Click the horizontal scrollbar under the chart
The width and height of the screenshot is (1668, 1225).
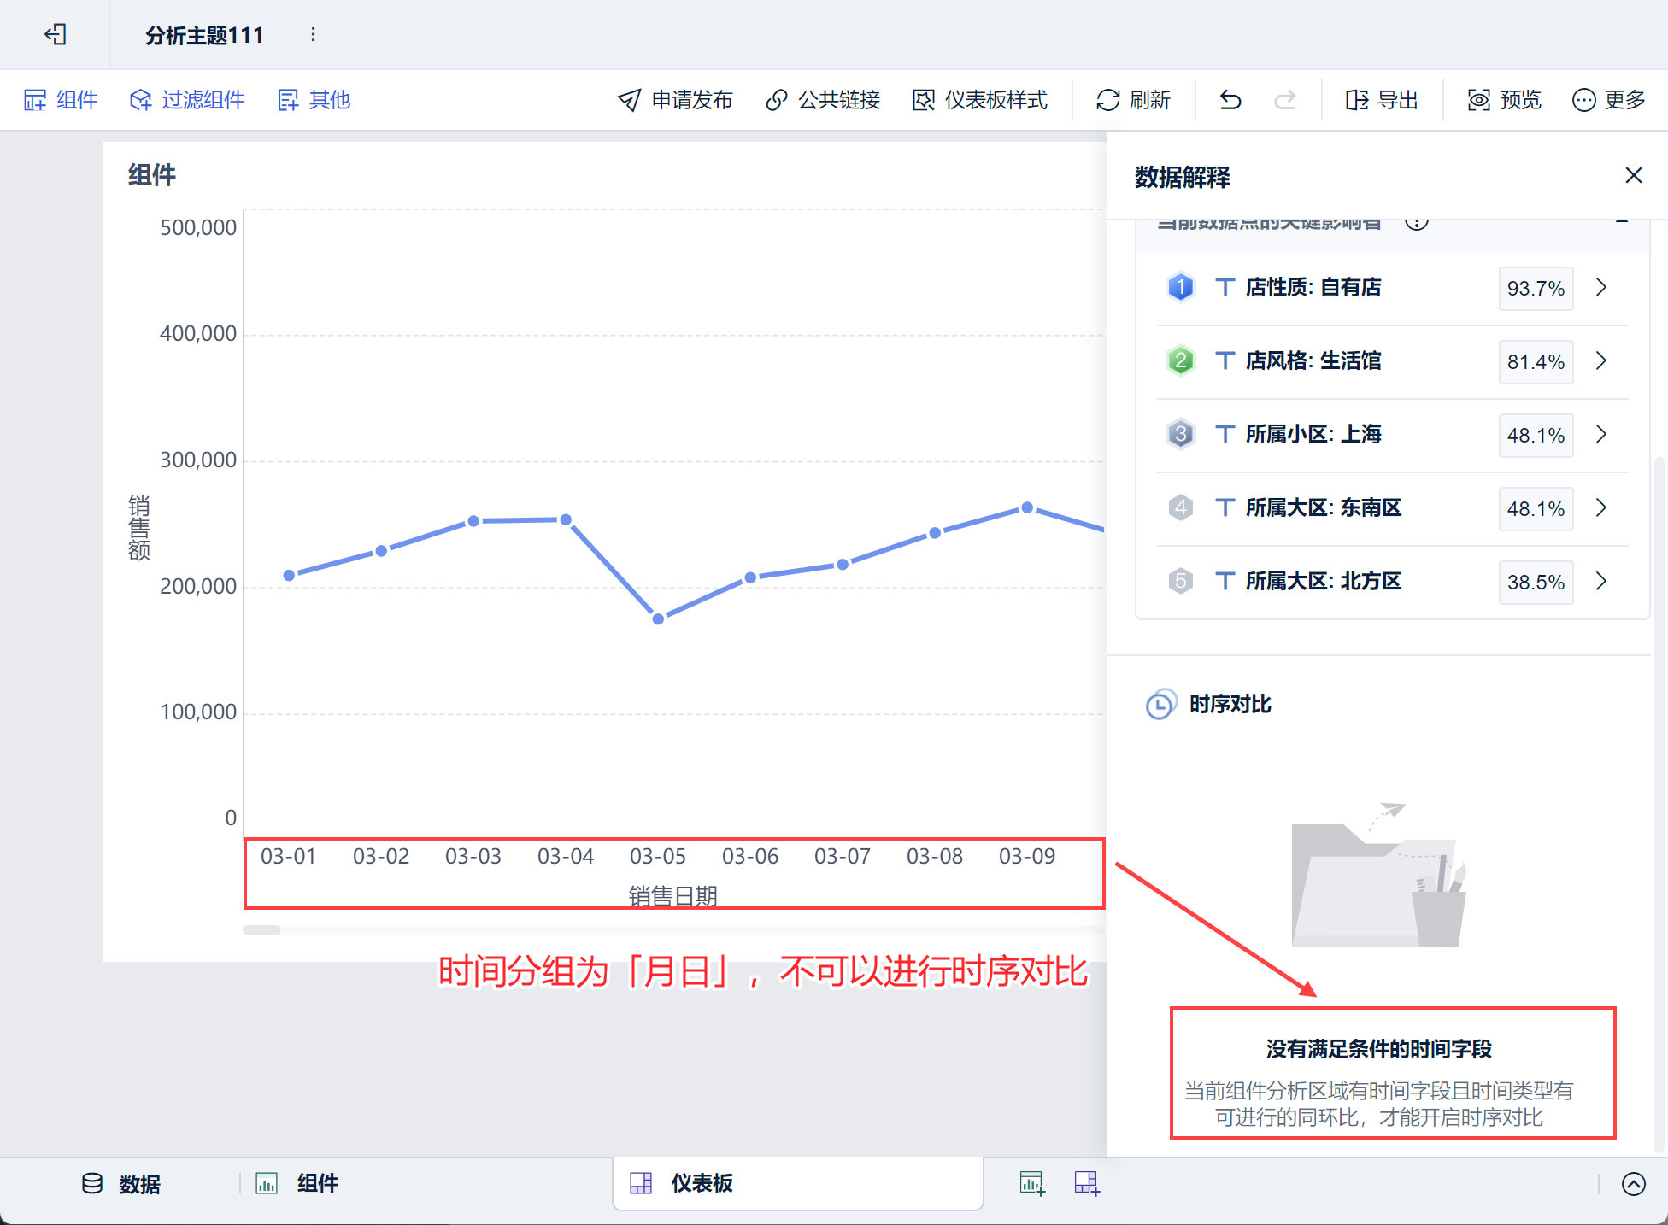[262, 930]
